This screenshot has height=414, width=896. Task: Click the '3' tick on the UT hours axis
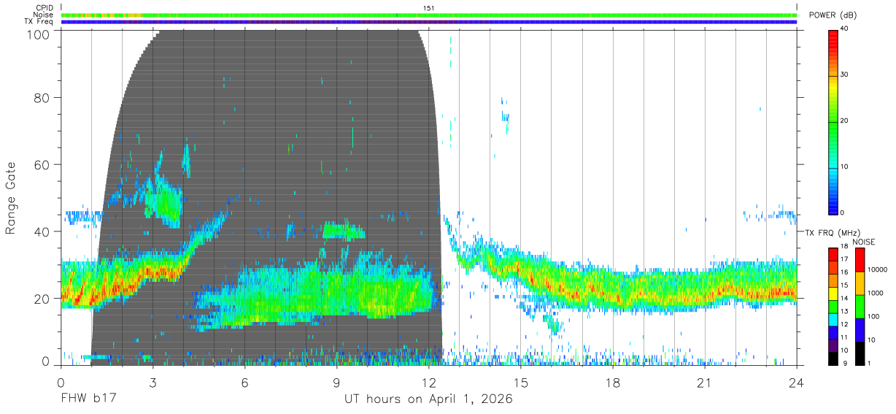(153, 383)
